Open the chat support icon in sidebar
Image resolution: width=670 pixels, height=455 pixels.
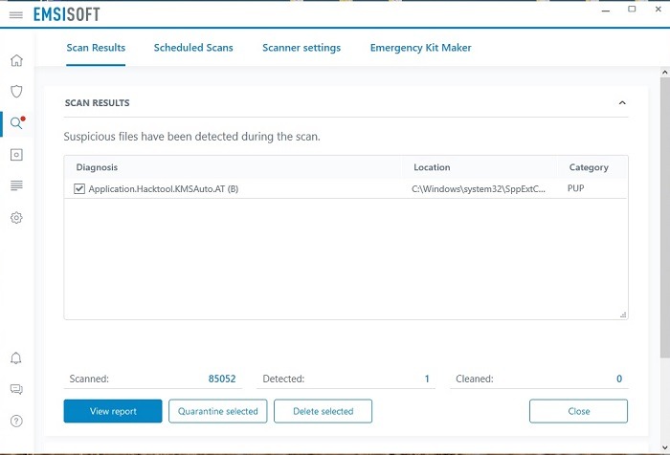click(16, 389)
